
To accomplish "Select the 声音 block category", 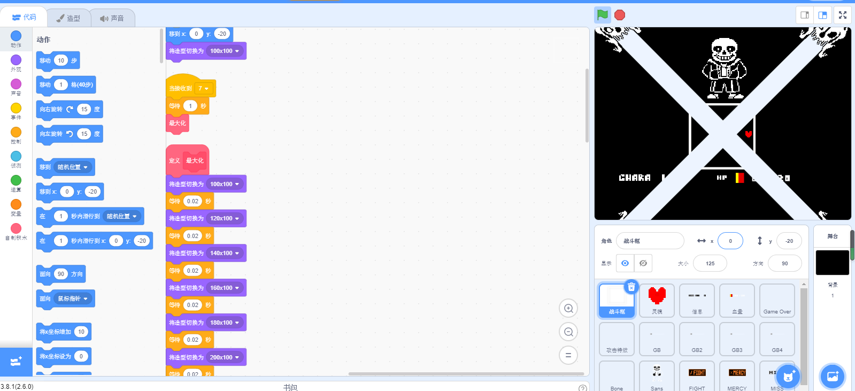I will [x=16, y=87].
